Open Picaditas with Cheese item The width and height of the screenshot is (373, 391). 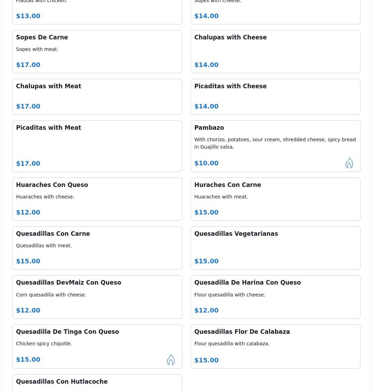pos(275,97)
